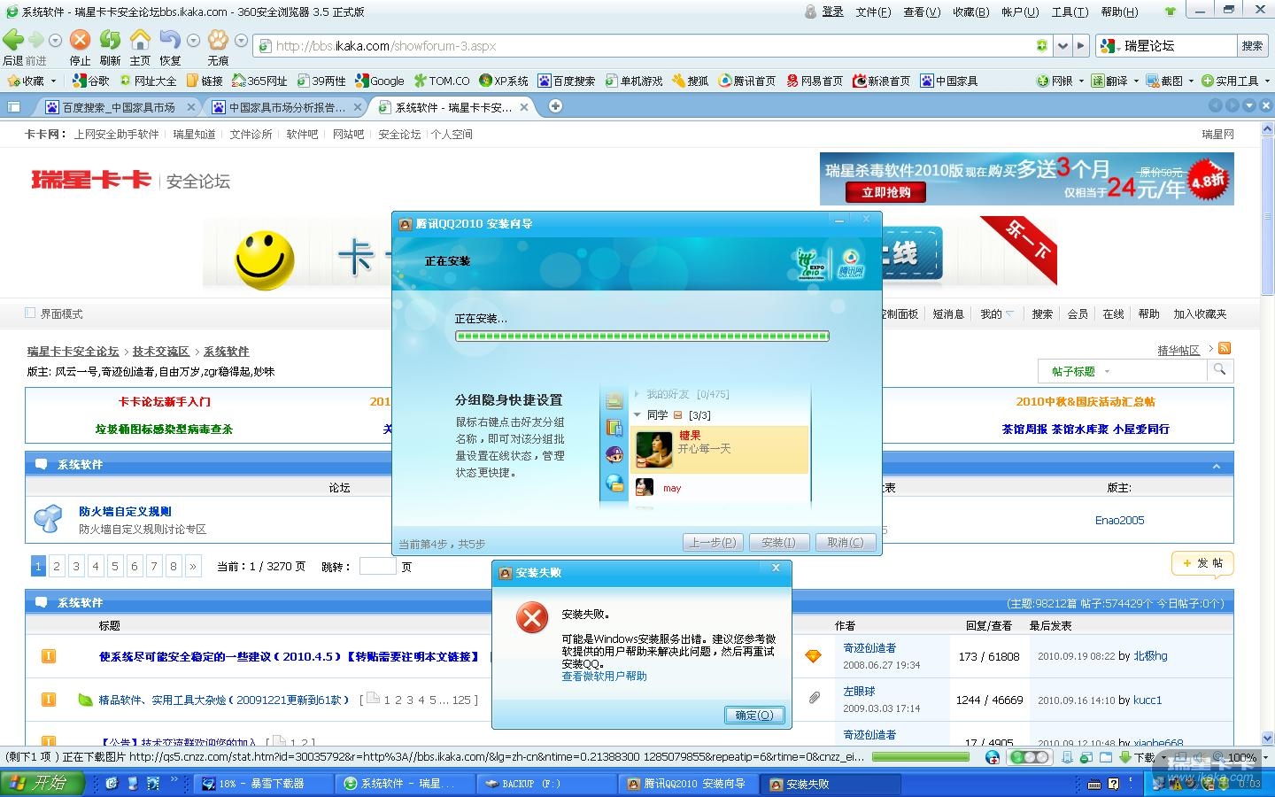Viewport: 1275px width, 797px height.
Task: Click the 跳转 page number input box
Action: (x=377, y=566)
